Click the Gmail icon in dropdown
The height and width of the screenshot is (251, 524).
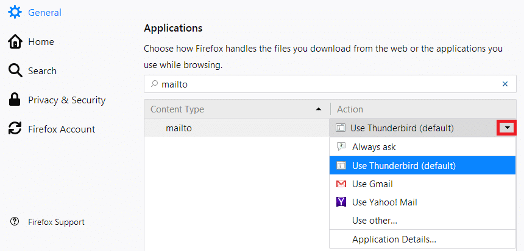tap(341, 184)
